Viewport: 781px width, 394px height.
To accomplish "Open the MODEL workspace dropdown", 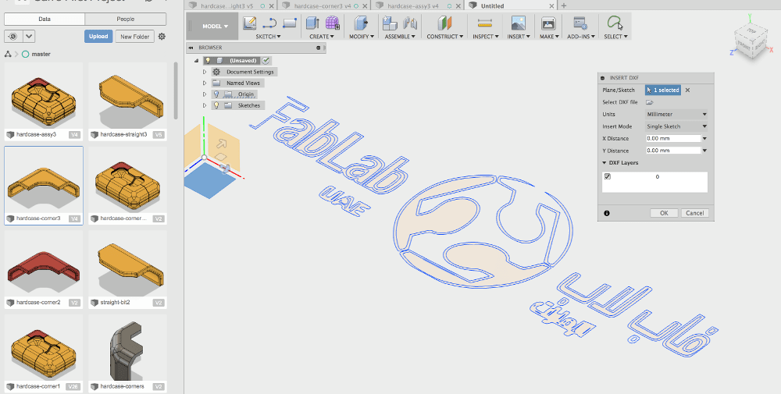I will [x=216, y=26].
